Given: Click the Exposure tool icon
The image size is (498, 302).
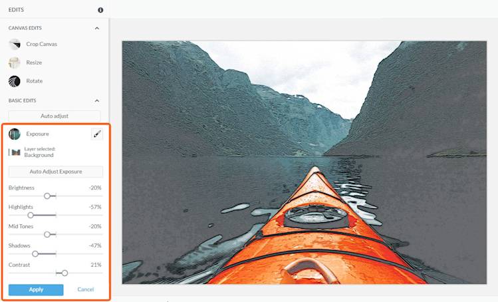Looking at the screenshot, I should 14,134.
